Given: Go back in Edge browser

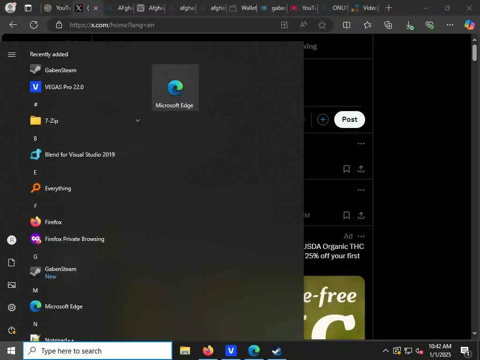Looking at the screenshot, I should (x=13, y=25).
